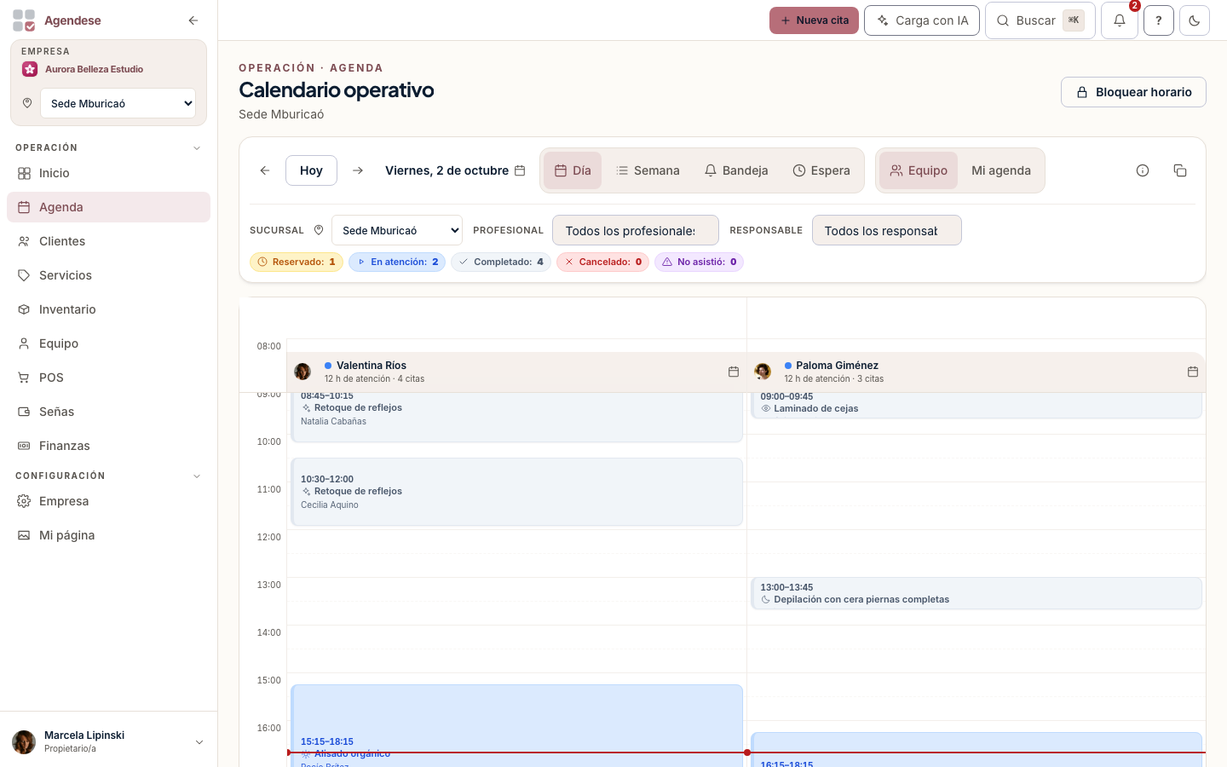Switch to the Semana view
The width and height of the screenshot is (1227, 767).
[648, 170]
